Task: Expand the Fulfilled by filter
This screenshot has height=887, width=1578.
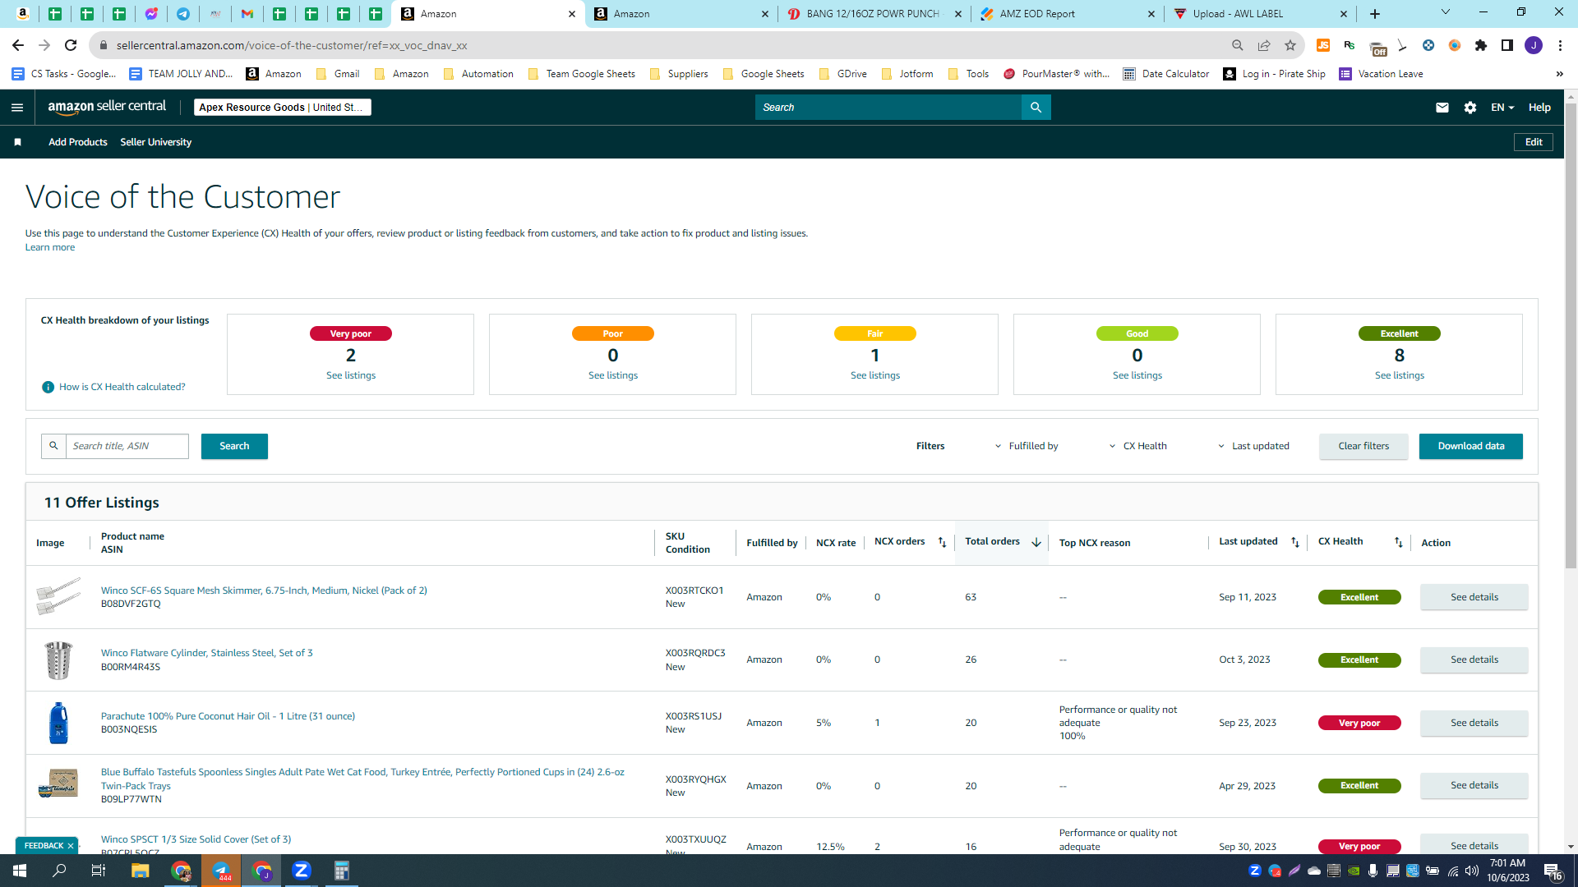Action: (1027, 446)
